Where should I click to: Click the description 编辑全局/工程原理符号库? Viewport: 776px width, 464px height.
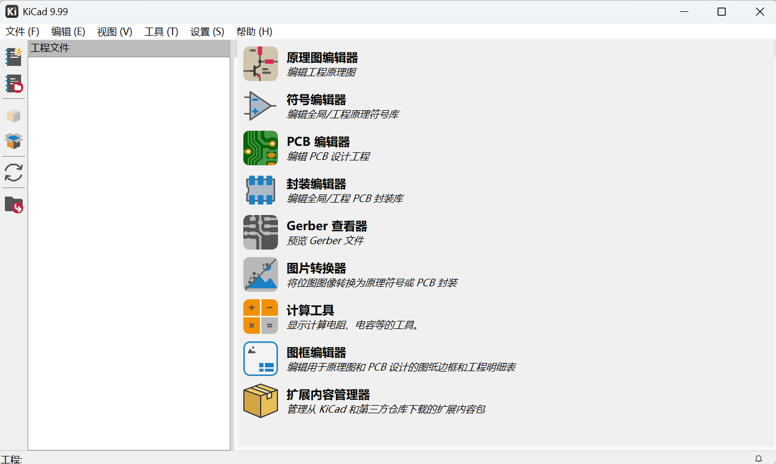[343, 115]
